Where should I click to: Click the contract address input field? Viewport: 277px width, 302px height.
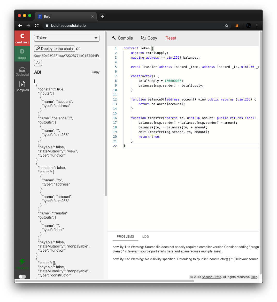[67, 56]
